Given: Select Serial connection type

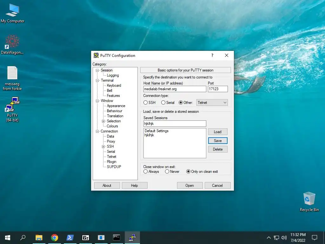Looking at the screenshot, I should tap(168, 103).
